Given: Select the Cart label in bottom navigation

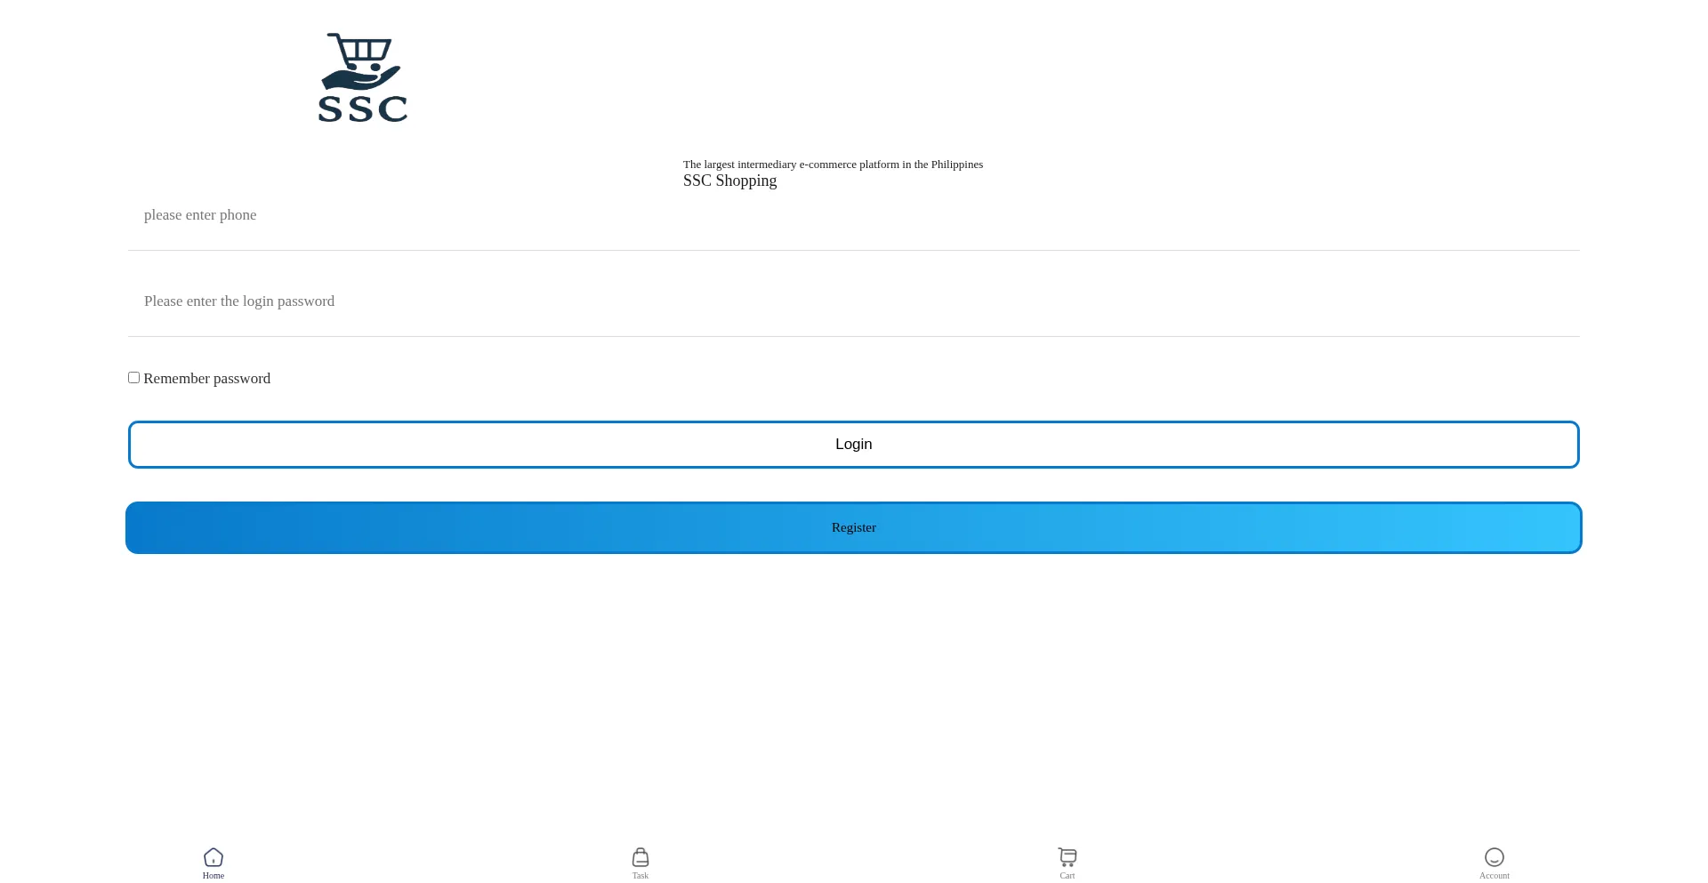Looking at the screenshot, I should click(x=1067, y=876).
